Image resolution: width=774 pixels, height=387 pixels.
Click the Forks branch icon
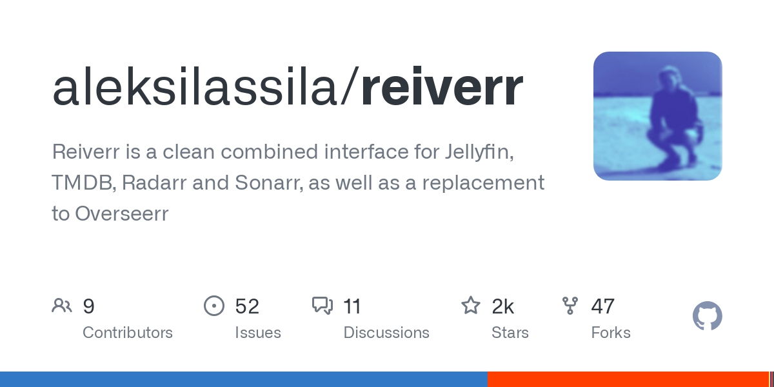click(570, 306)
